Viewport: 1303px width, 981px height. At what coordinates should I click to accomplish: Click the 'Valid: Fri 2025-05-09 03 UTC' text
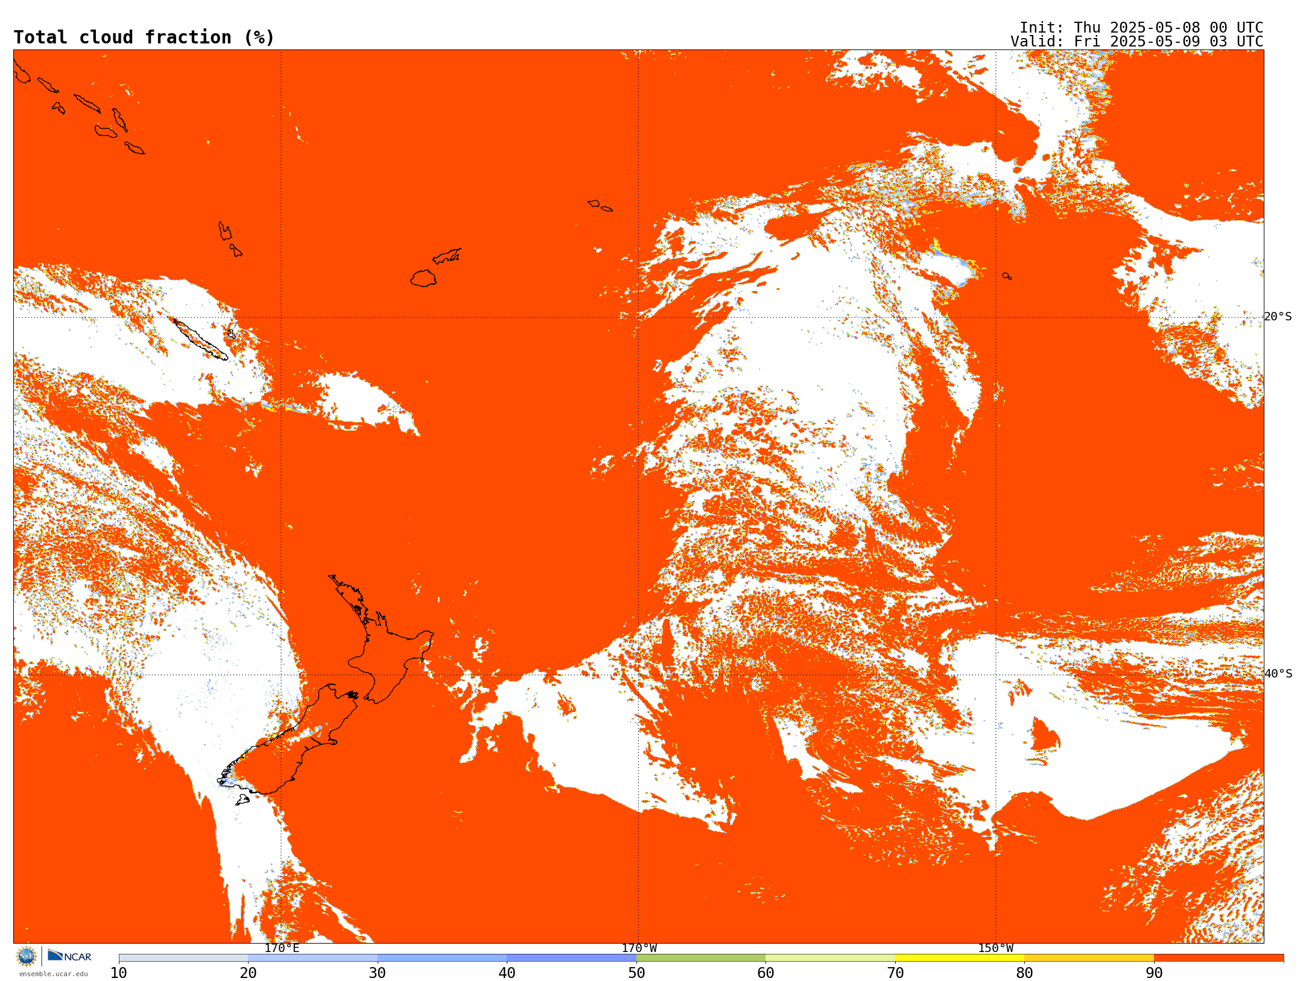(x=1137, y=42)
